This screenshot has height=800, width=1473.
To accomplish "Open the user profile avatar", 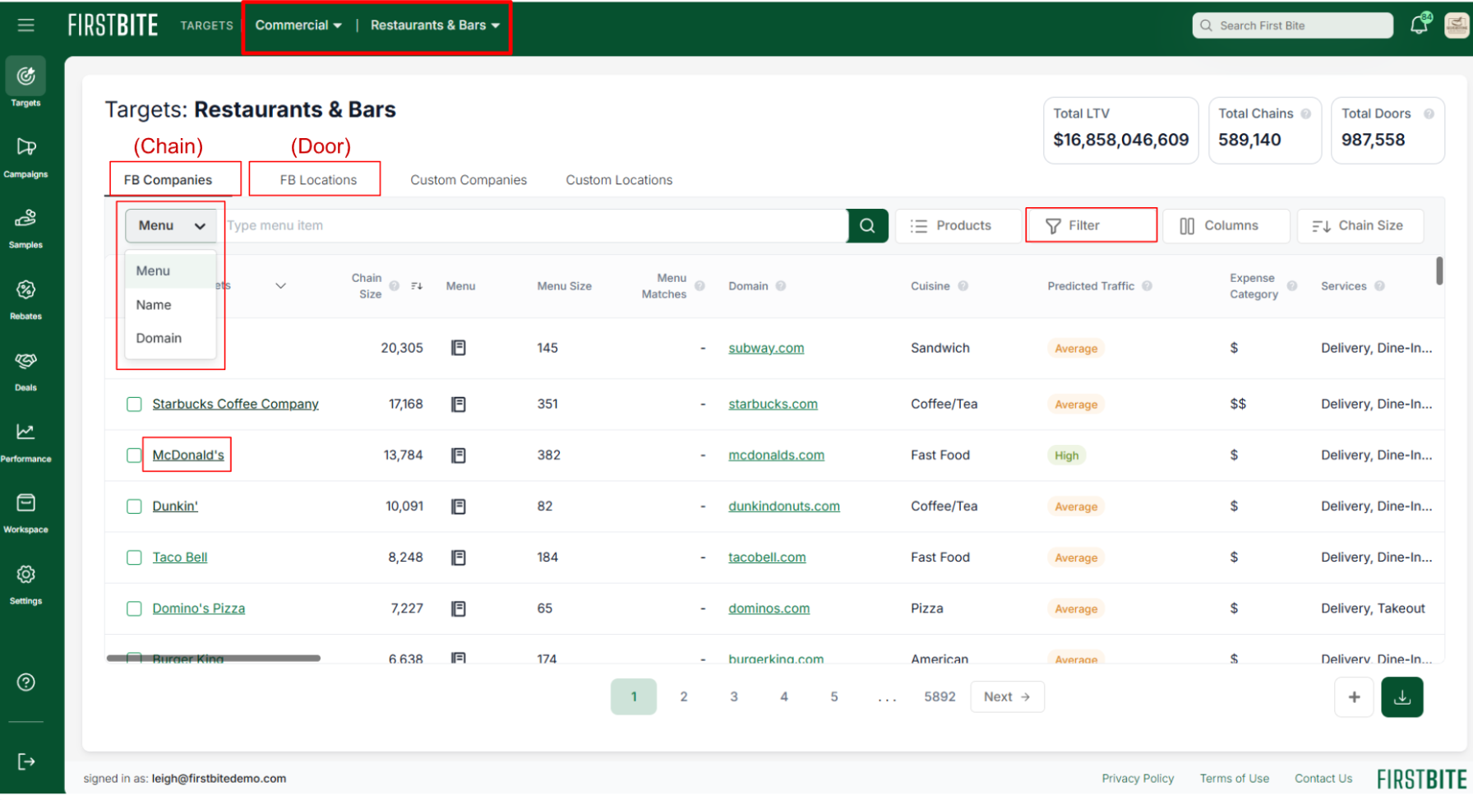I will 1457,25.
